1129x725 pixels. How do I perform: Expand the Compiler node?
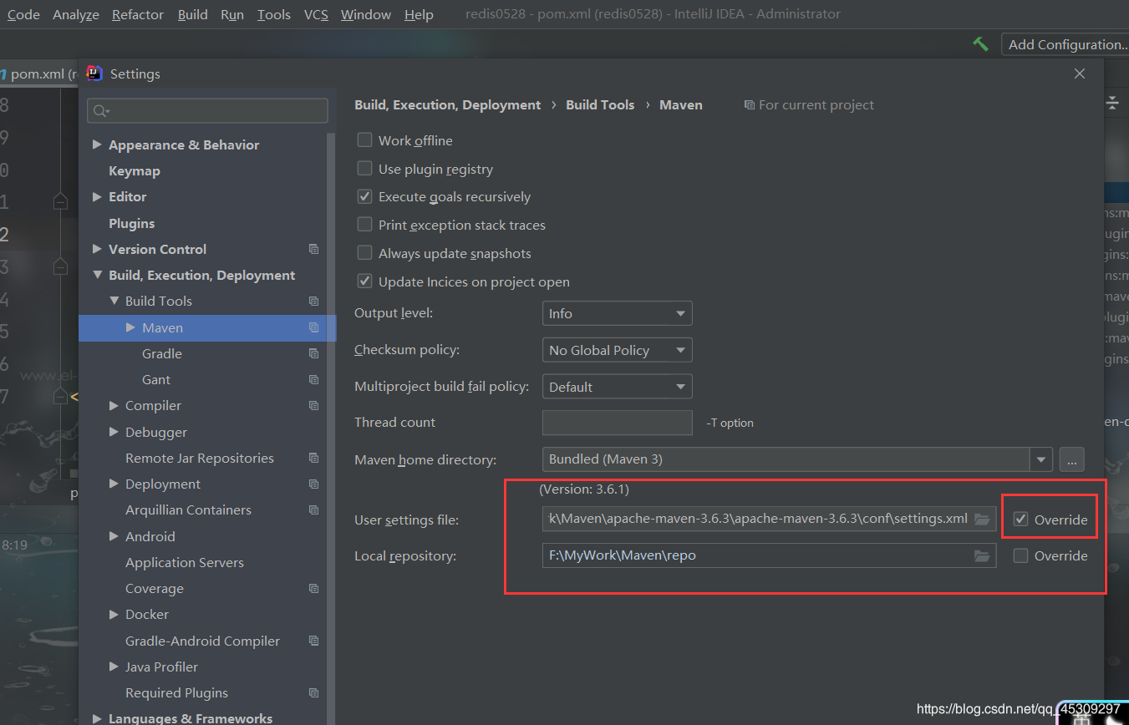click(x=114, y=405)
